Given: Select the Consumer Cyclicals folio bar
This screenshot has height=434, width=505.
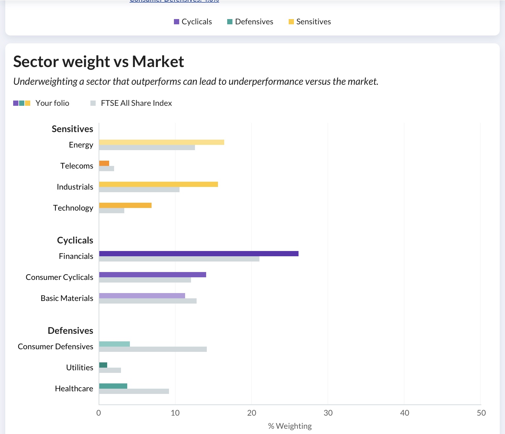Looking at the screenshot, I should click(153, 275).
